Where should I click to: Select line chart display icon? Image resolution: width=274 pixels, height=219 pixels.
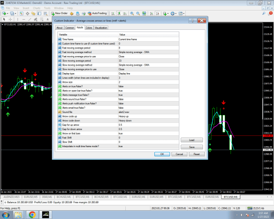(125, 14)
